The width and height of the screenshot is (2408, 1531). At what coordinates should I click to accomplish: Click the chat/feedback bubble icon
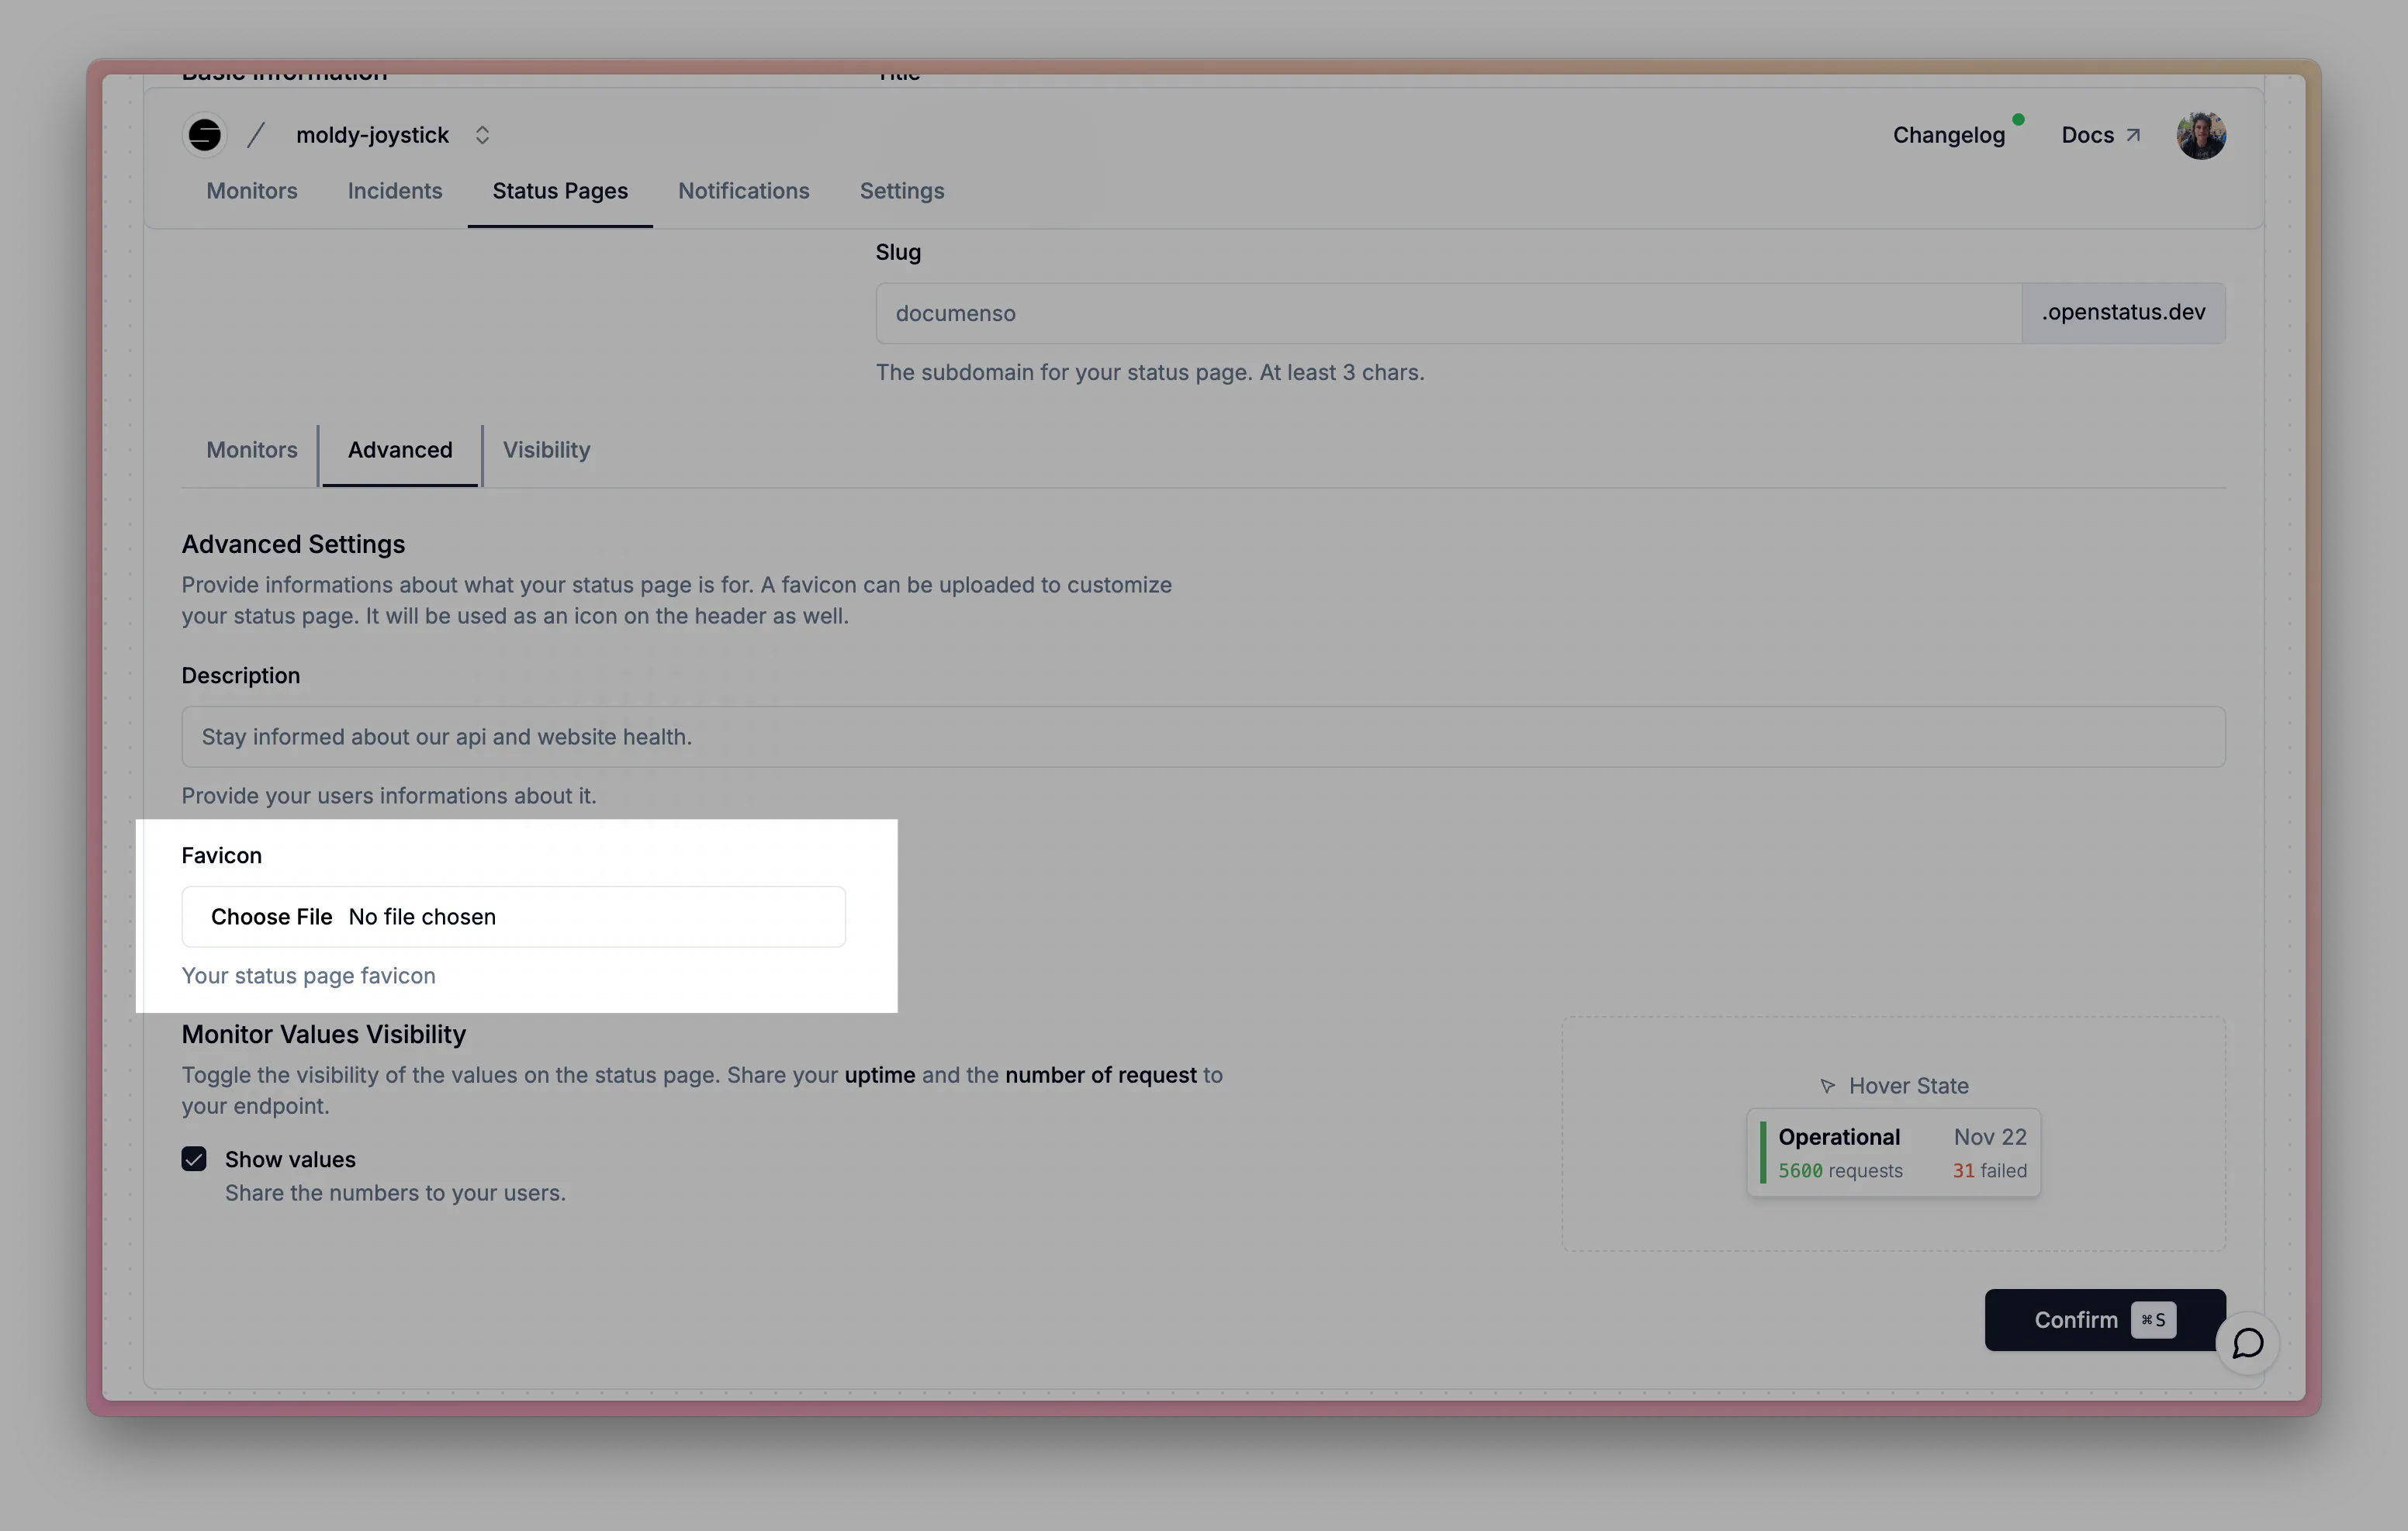click(2248, 1343)
